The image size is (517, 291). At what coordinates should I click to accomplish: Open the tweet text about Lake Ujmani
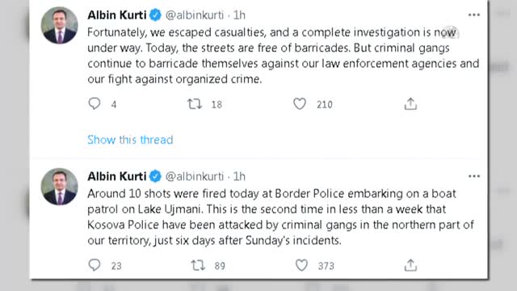coord(280,217)
